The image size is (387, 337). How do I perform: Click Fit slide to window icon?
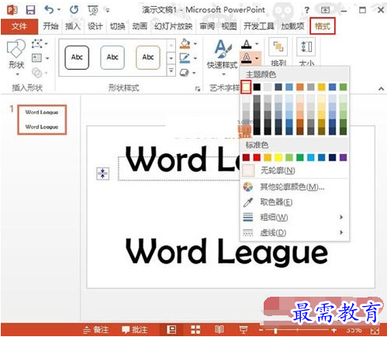(x=375, y=331)
